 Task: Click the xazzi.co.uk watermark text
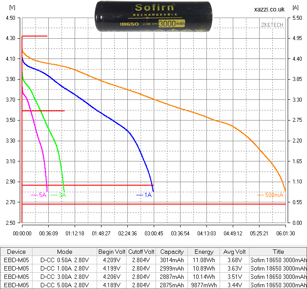coord(269,9)
